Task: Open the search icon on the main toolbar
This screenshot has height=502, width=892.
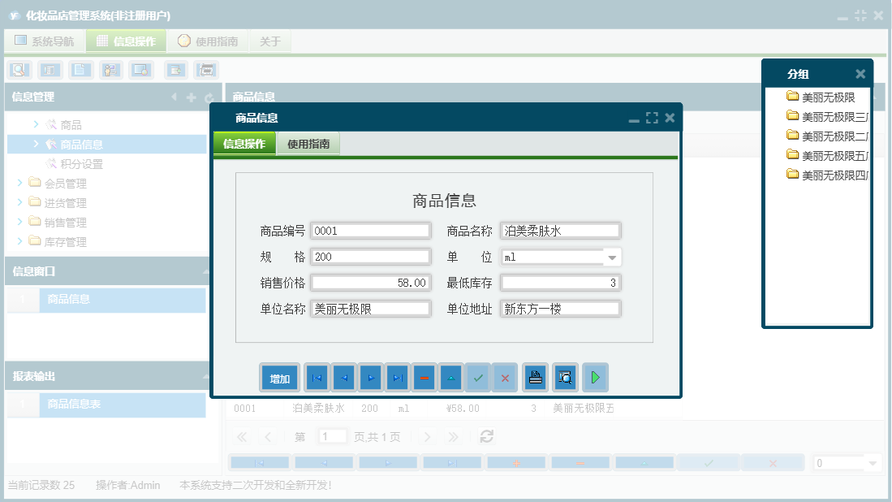Action: click(x=18, y=70)
